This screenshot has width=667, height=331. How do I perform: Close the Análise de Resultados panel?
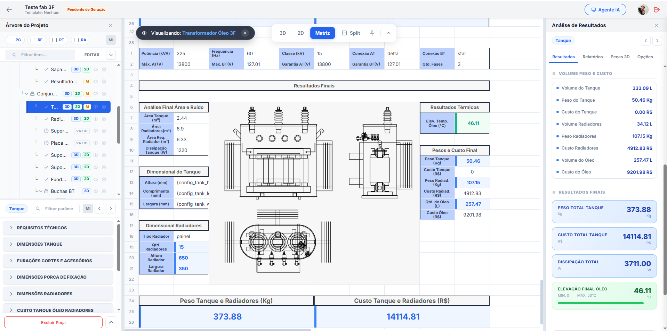coord(657,25)
